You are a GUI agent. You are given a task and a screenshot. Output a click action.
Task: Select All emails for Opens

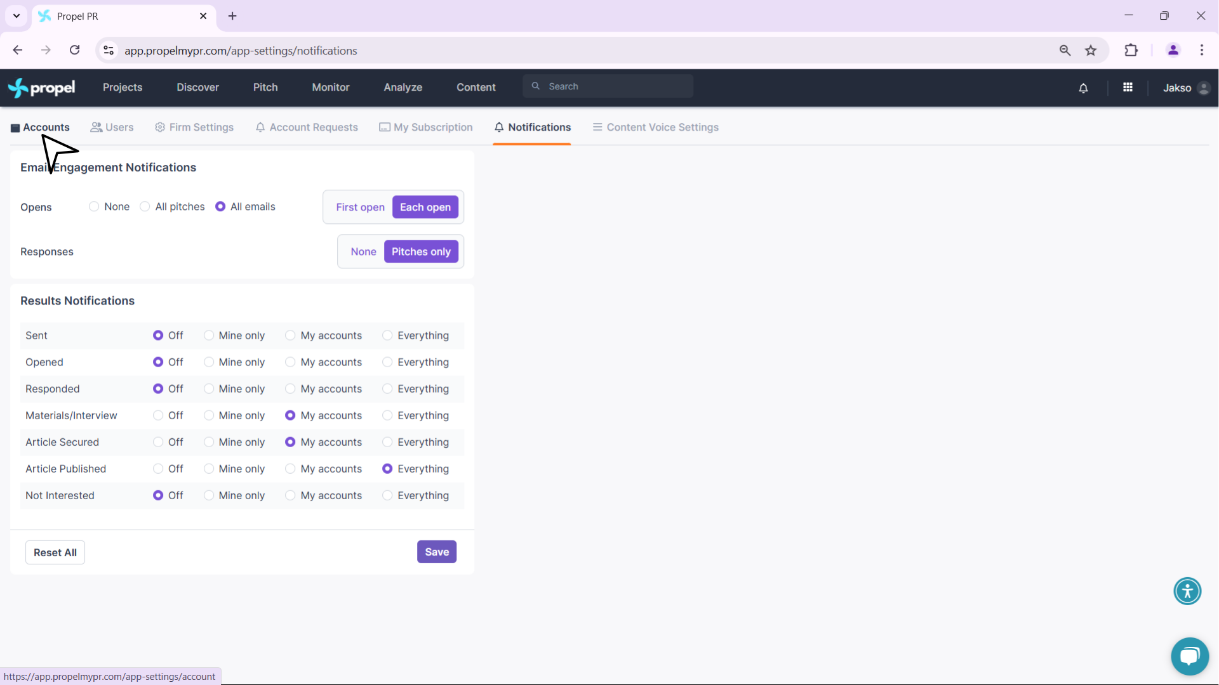(220, 207)
